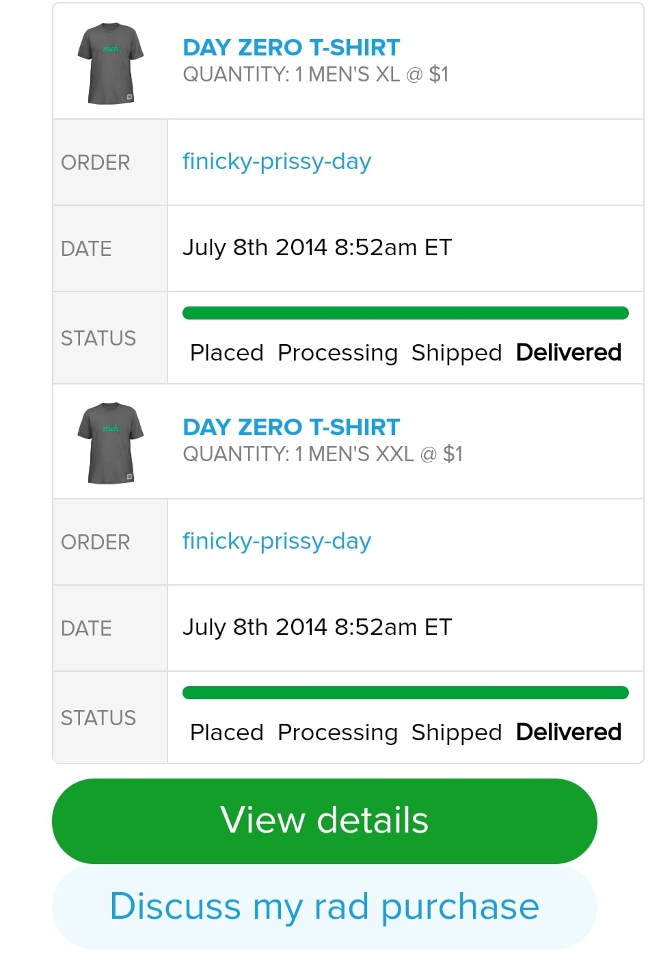
Task: Click quantity text 1 Men's XXL @ $1
Action: (x=323, y=454)
